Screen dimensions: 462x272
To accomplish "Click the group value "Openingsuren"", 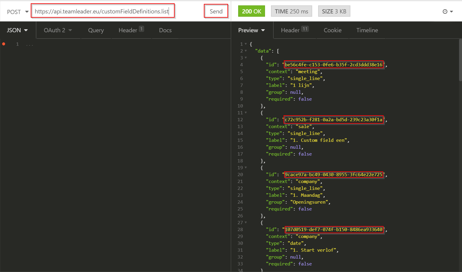I will point(309,202).
